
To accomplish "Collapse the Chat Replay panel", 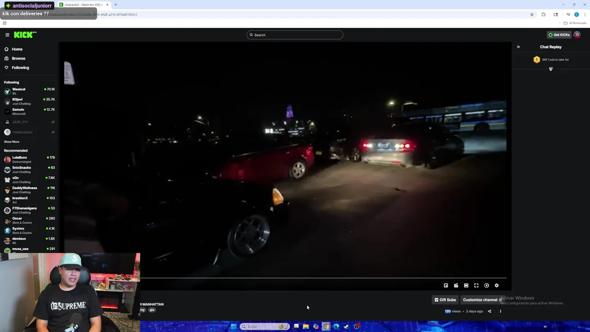I will [518, 47].
